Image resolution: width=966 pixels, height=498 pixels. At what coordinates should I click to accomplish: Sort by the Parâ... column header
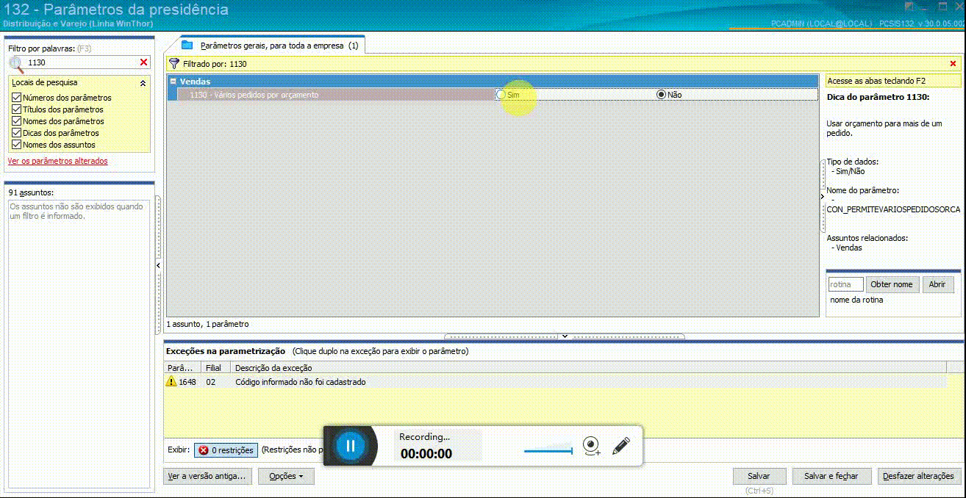(182, 368)
